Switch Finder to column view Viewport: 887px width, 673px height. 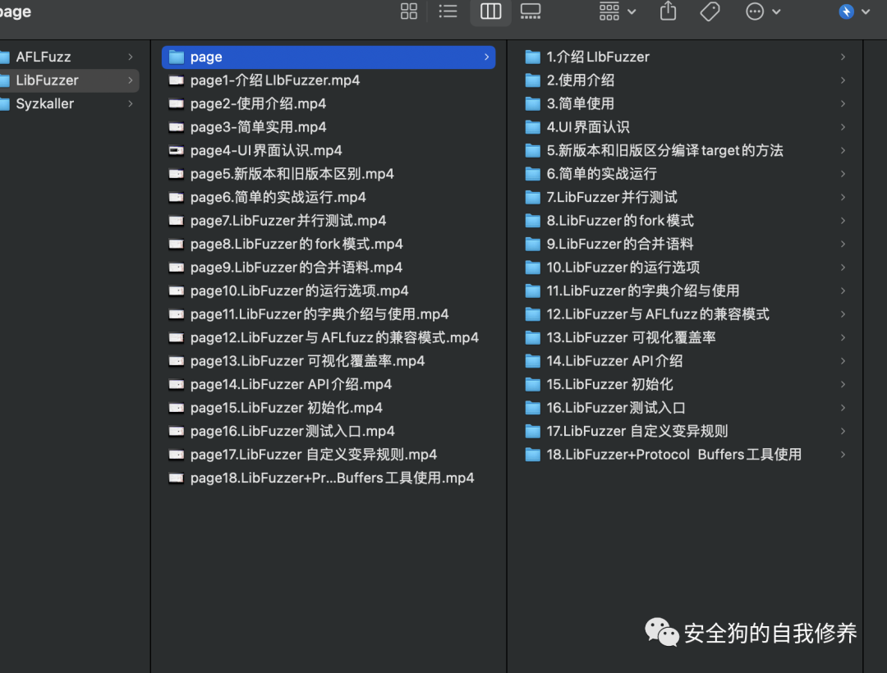click(490, 11)
